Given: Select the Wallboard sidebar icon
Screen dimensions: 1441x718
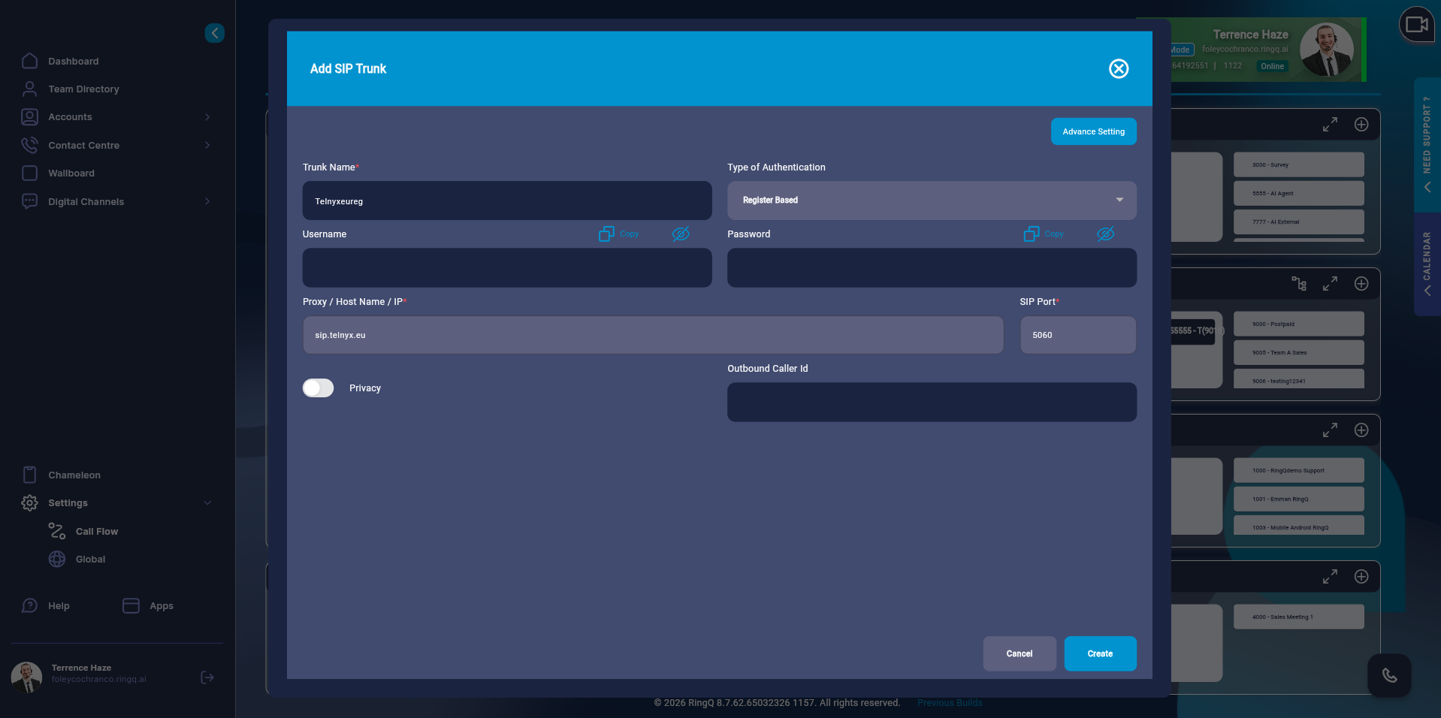Looking at the screenshot, I should point(30,173).
